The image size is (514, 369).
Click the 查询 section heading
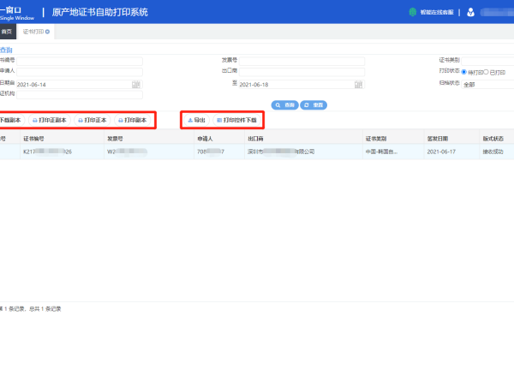coord(6,50)
